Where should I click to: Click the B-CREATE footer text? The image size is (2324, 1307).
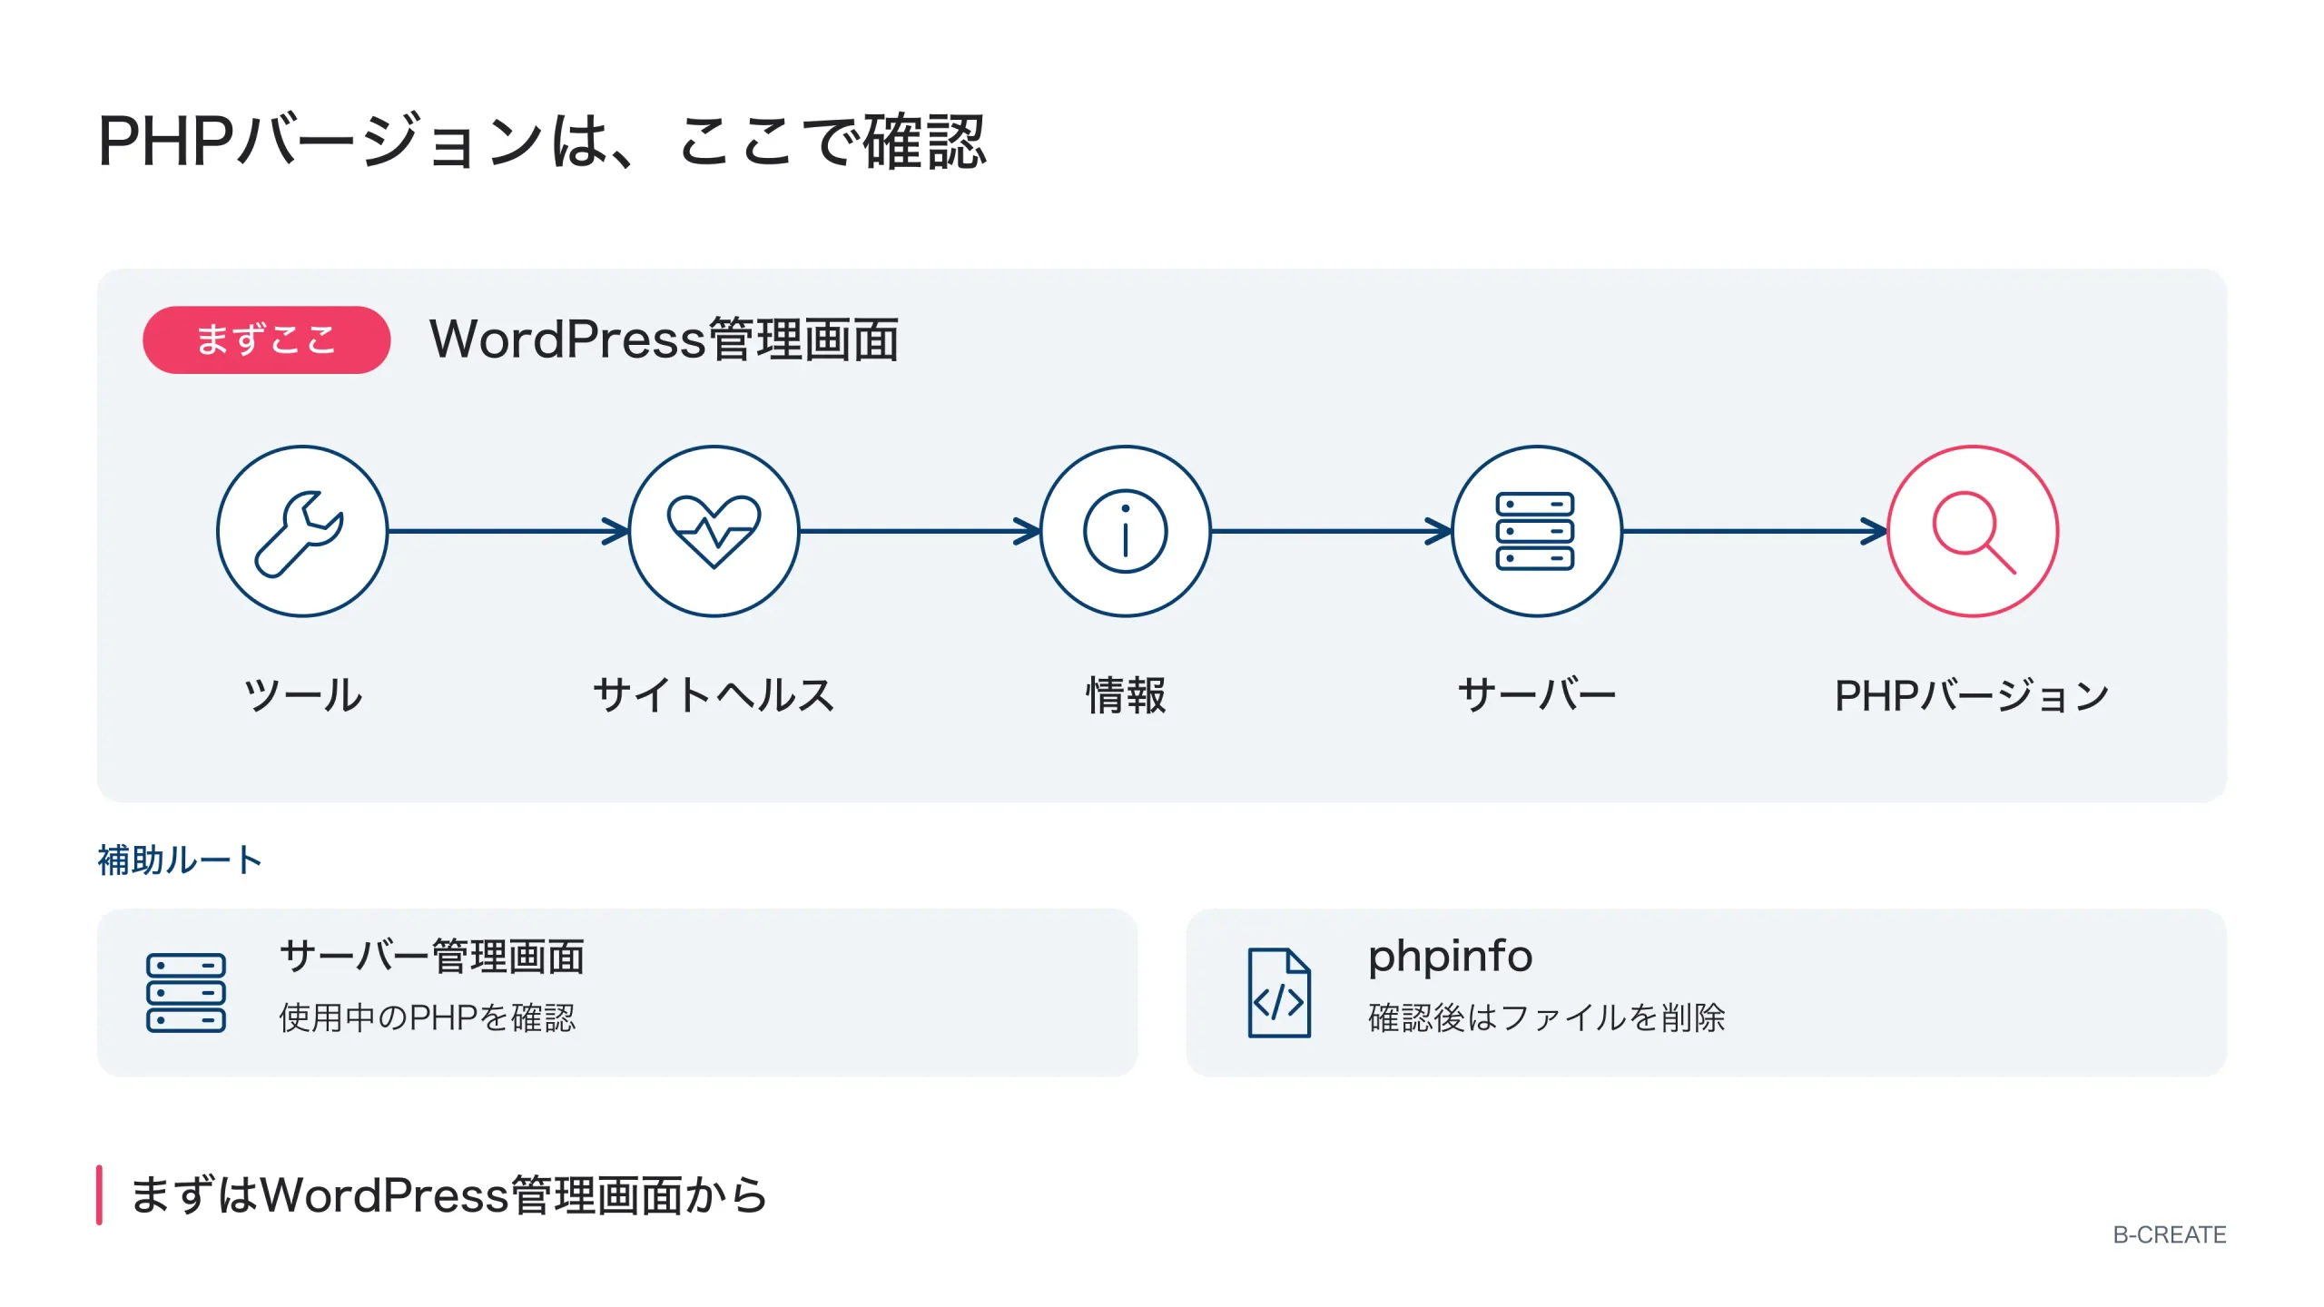(2169, 1234)
